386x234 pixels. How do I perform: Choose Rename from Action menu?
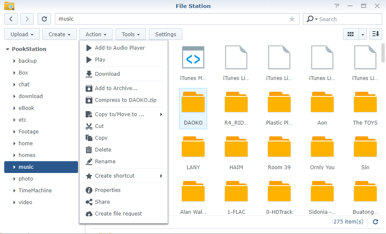[124, 161]
